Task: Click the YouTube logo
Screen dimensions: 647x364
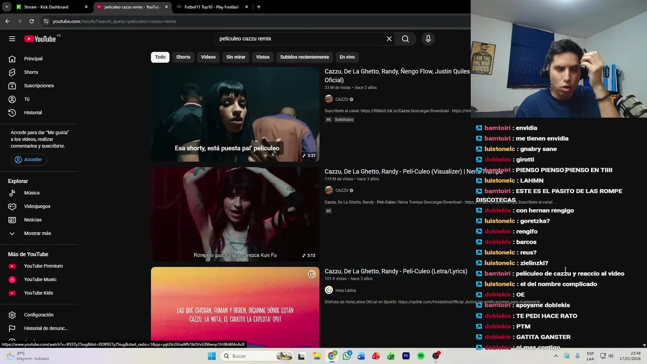Action: 40,39
